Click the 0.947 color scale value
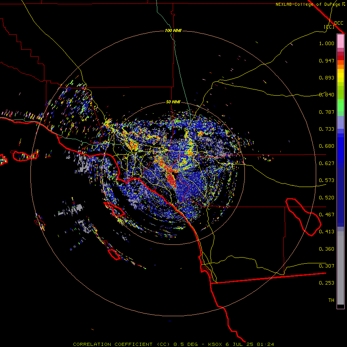The height and width of the screenshot is (347, 347). tap(327, 61)
